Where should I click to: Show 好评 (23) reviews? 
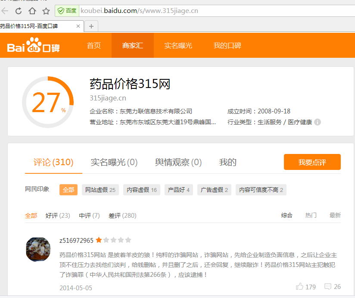[x=58, y=215]
